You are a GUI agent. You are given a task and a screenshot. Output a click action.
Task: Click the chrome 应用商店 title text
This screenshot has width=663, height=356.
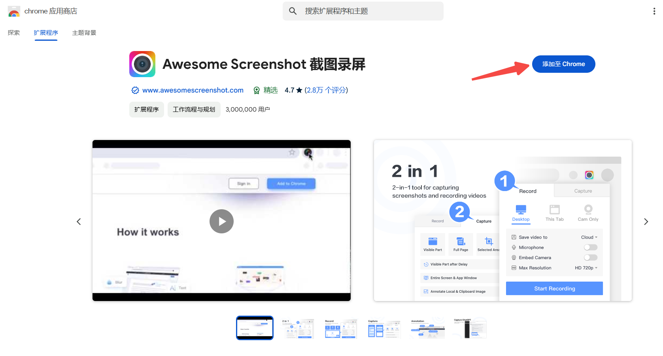(51, 11)
